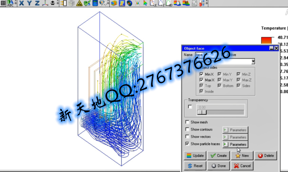Click the scale-to-fit icon
This screenshot has height=172, width=288.
coord(53,3)
